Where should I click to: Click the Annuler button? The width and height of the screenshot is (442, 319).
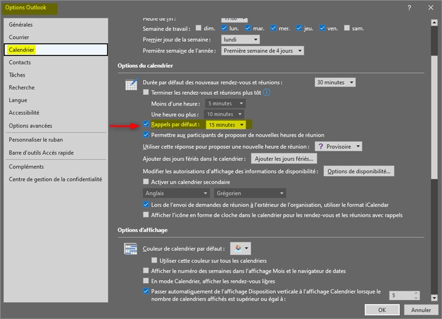click(x=421, y=310)
